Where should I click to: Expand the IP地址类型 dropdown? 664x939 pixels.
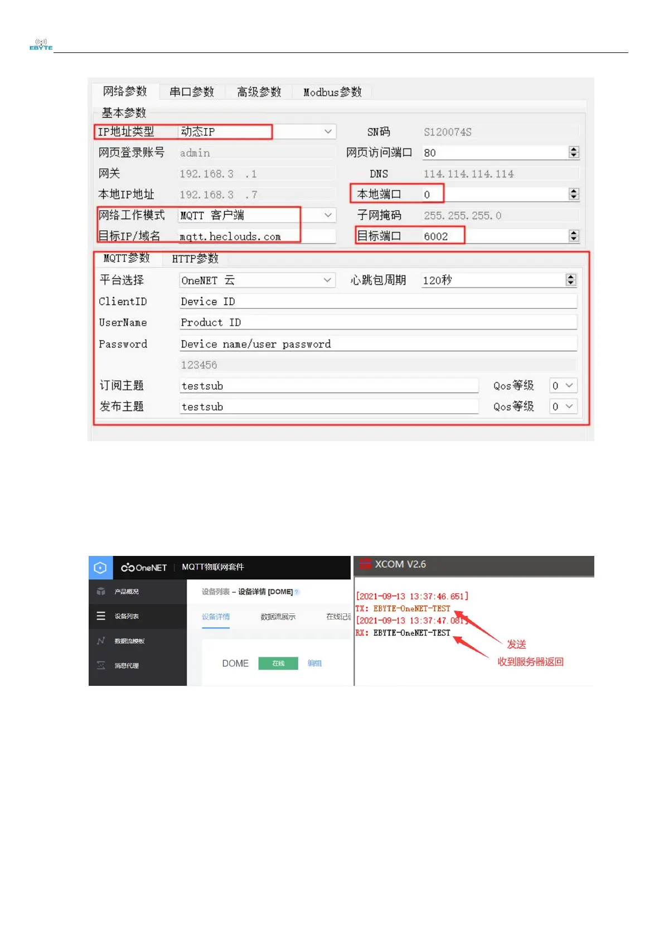tap(328, 132)
